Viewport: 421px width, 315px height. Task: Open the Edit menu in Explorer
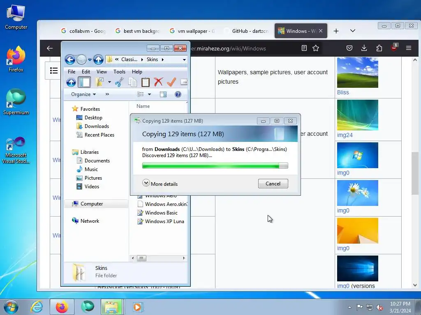coord(86,71)
